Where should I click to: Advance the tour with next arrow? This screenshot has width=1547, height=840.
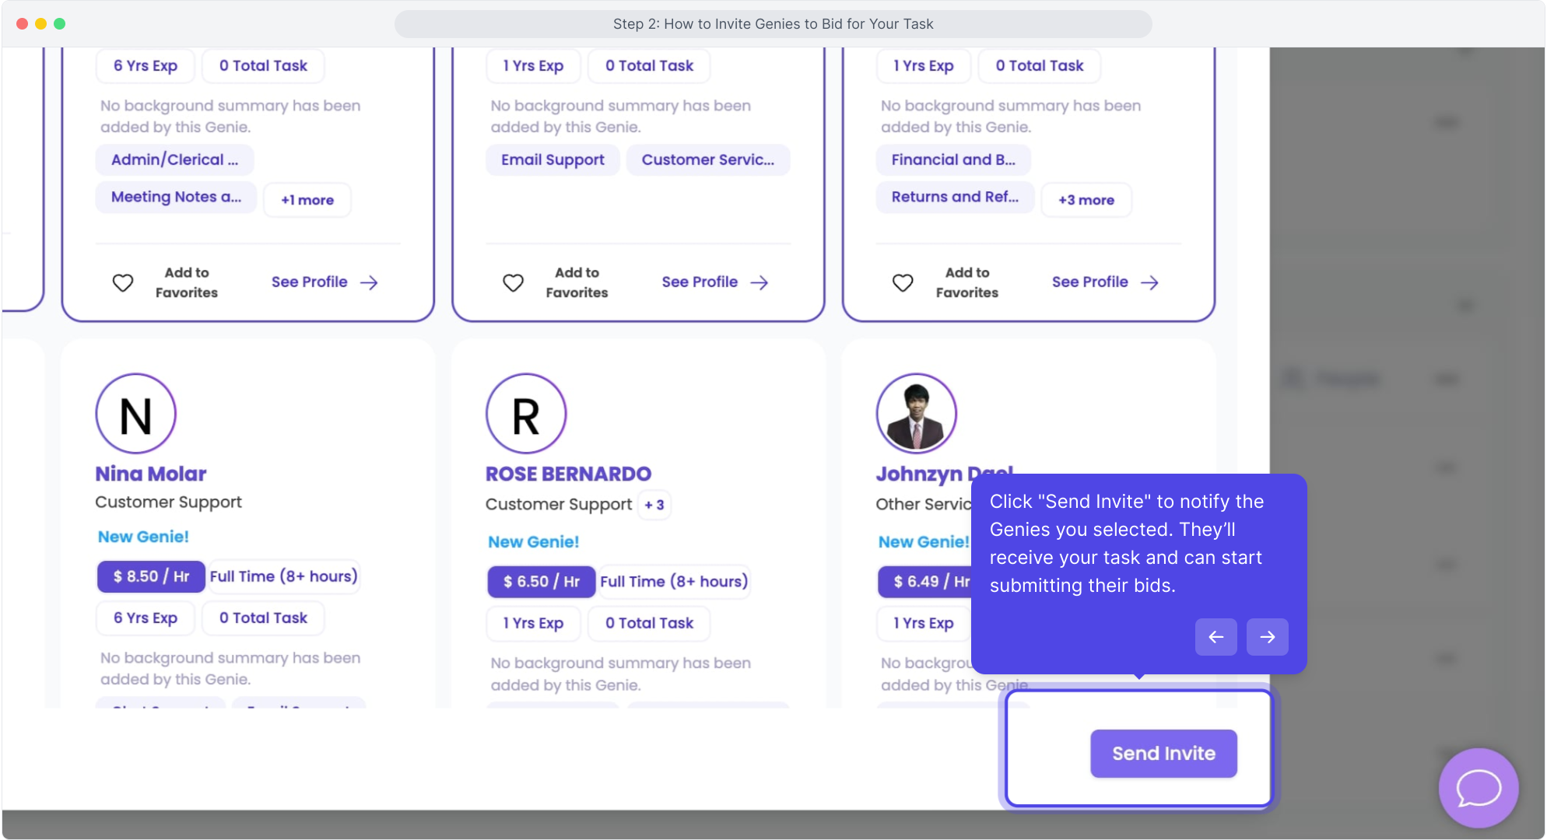(x=1267, y=637)
